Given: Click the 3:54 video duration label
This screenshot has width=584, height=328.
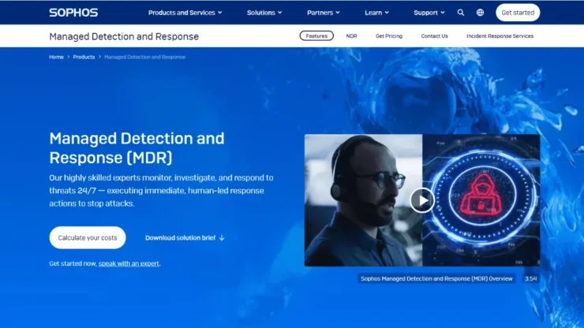Looking at the screenshot, I should pos(531,278).
